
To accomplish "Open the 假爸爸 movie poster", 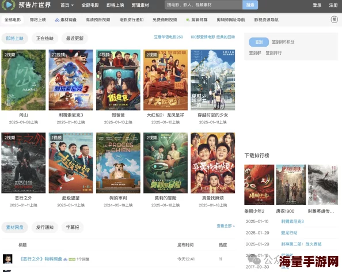I will [118, 80].
